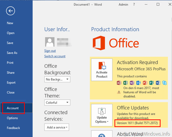Click the Skype for Business icon
The height and width of the screenshot is (137, 172).
click(164, 83)
